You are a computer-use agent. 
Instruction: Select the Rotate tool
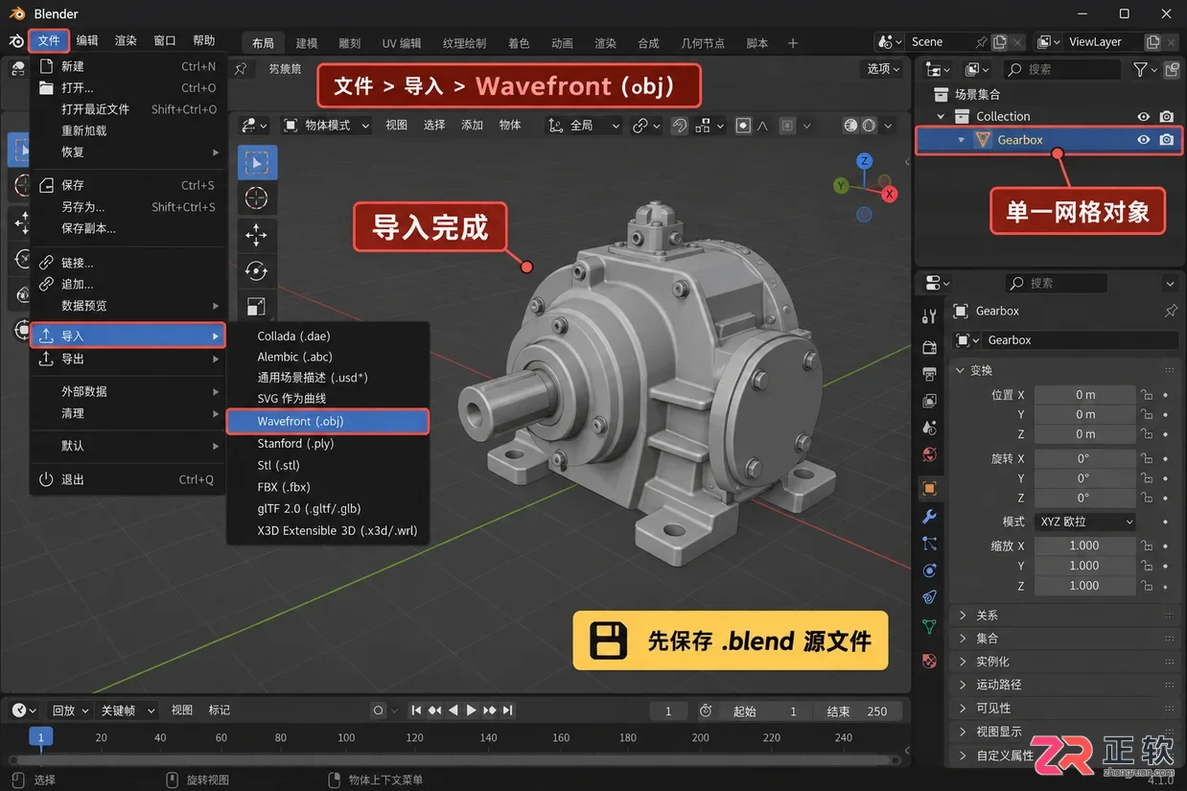(257, 271)
